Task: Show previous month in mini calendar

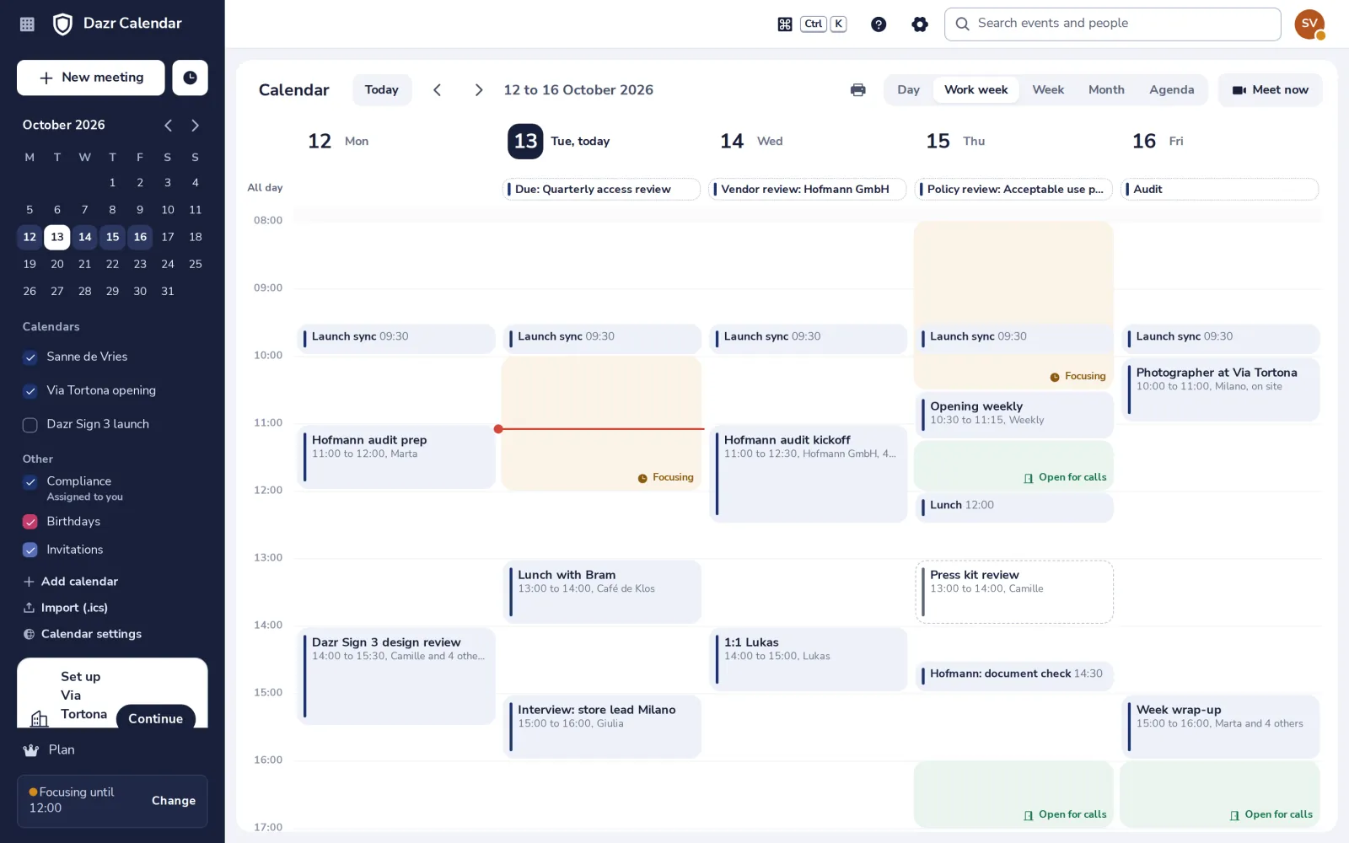Action: [x=168, y=126]
